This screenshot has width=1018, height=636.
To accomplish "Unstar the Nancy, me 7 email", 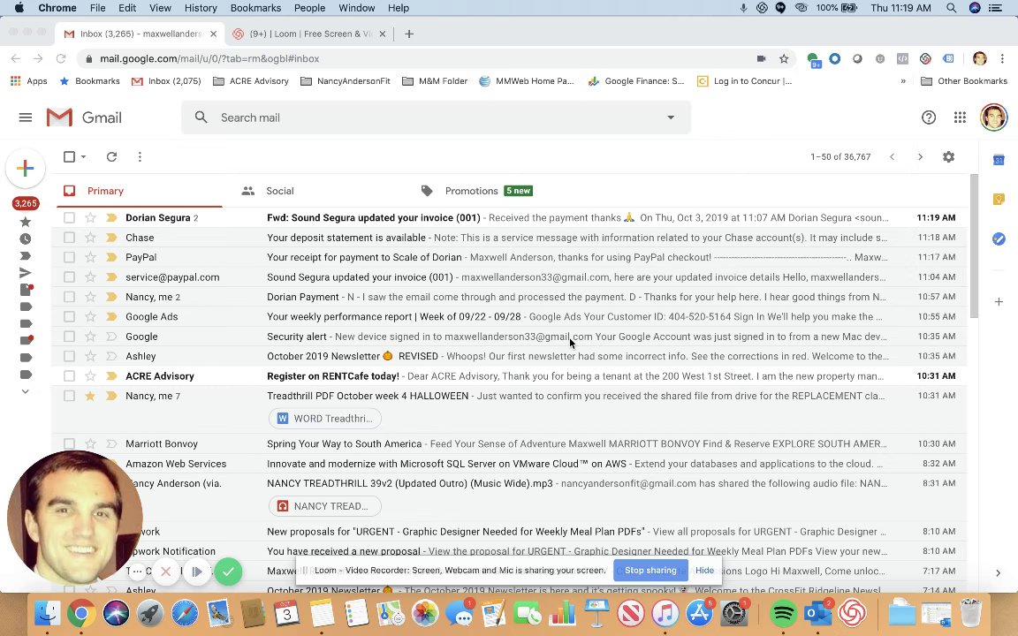I will (90, 396).
